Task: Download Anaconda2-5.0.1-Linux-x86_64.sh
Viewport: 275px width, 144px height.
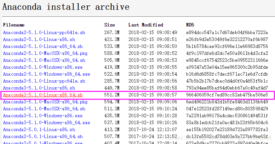Action: (x=43, y=136)
